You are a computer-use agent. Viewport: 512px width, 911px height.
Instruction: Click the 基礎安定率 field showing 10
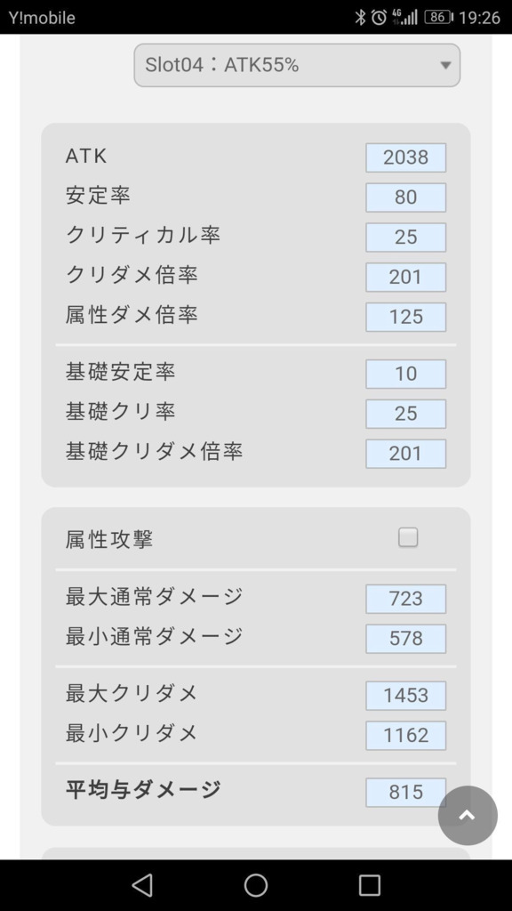tap(405, 374)
